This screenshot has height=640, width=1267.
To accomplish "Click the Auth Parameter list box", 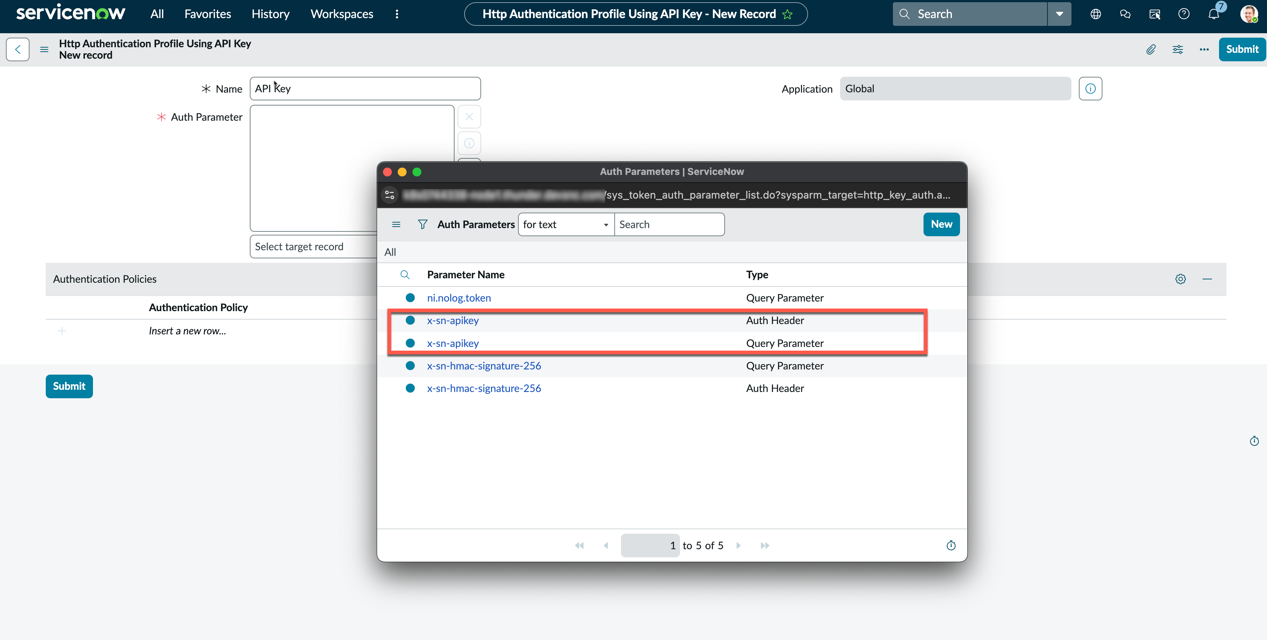I will pos(352,168).
